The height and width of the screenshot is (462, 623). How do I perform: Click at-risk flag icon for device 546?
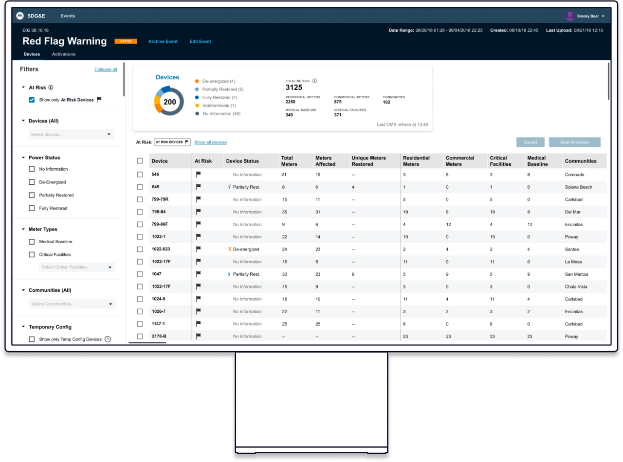[198, 174]
